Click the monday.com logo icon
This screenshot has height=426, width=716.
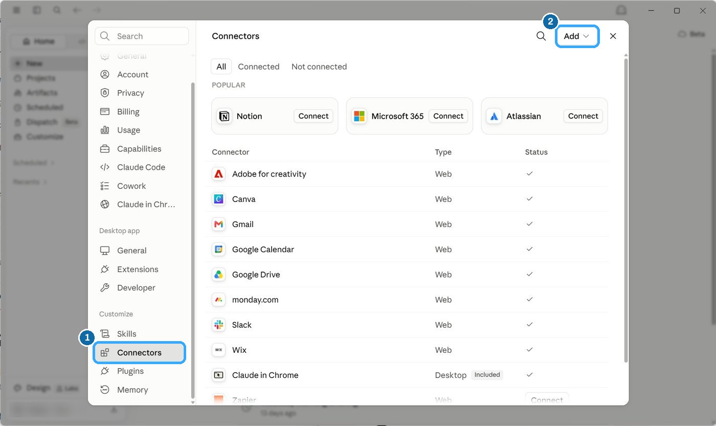pos(218,300)
